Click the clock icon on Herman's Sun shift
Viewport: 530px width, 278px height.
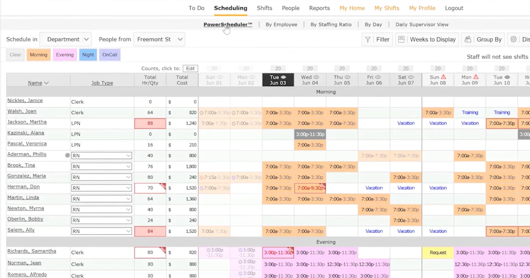(202, 188)
